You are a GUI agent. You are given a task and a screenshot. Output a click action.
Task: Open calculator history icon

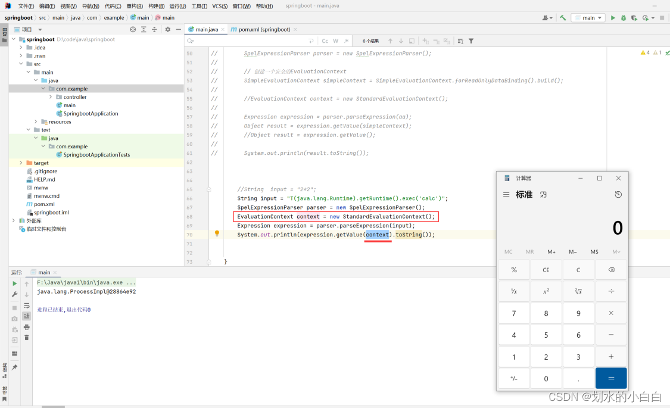[x=618, y=194]
